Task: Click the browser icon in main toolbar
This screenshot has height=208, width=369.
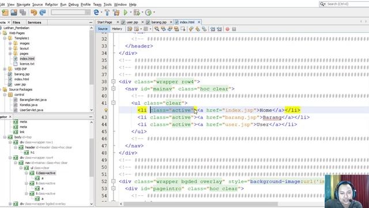Action: [x=96, y=13]
